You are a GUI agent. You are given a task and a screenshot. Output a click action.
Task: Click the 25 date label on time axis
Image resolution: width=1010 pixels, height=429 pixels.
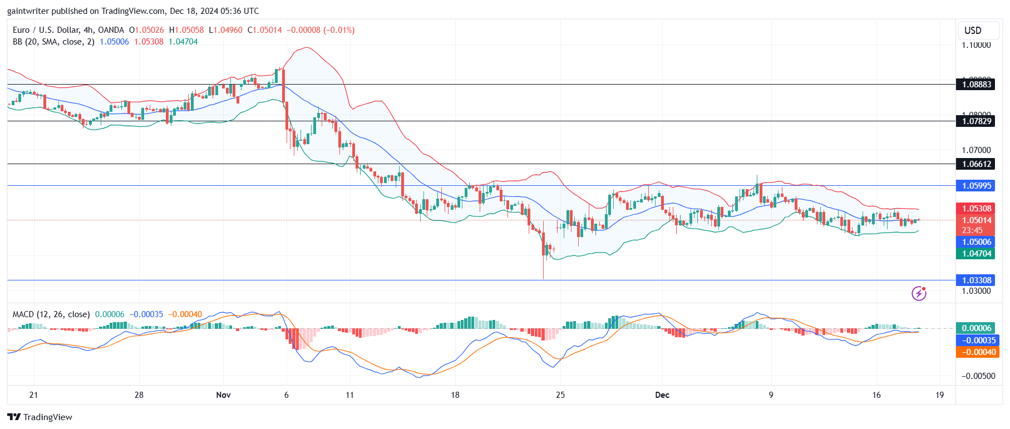(560, 395)
